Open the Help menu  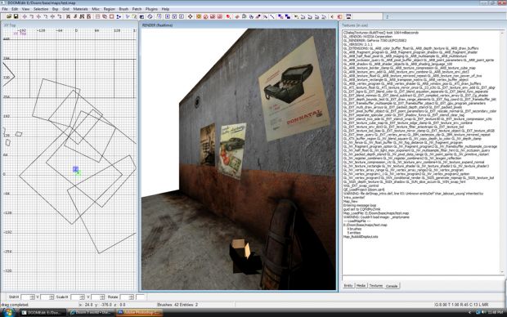[x=165, y=9]
